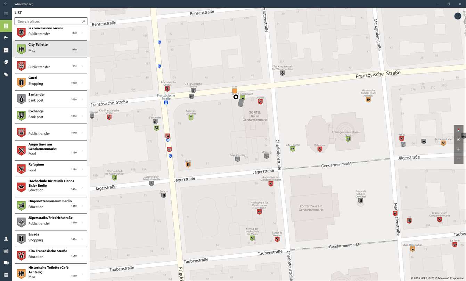Select the Shan Rahimkhan orange marker
This screenshot has height=281, width=466.
(x=412, y=249)
